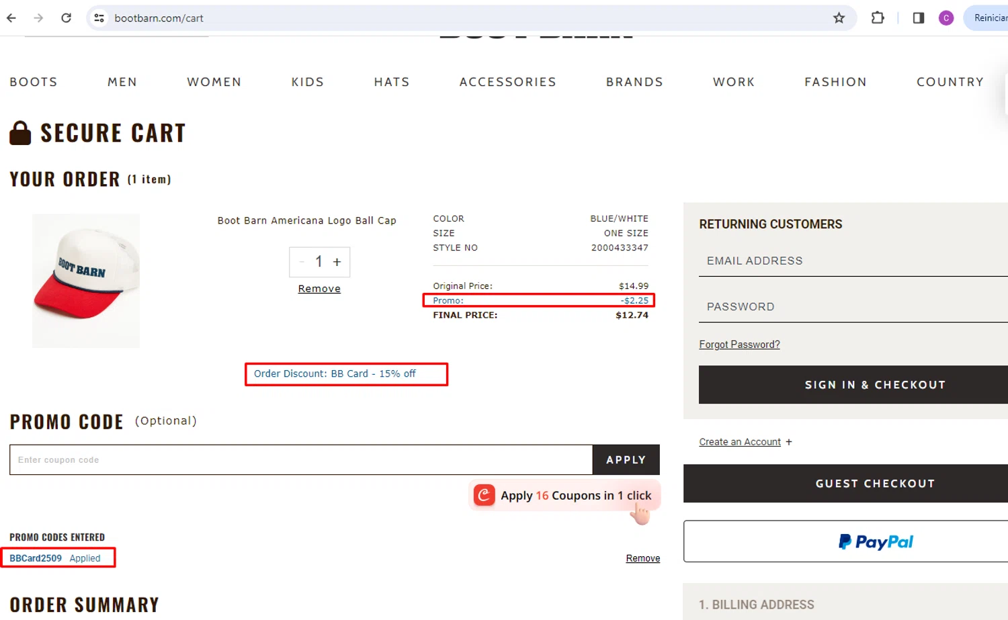1008x620 pixels.
Task: Click the PASSWORD field
Action: [x=853, y=307]
